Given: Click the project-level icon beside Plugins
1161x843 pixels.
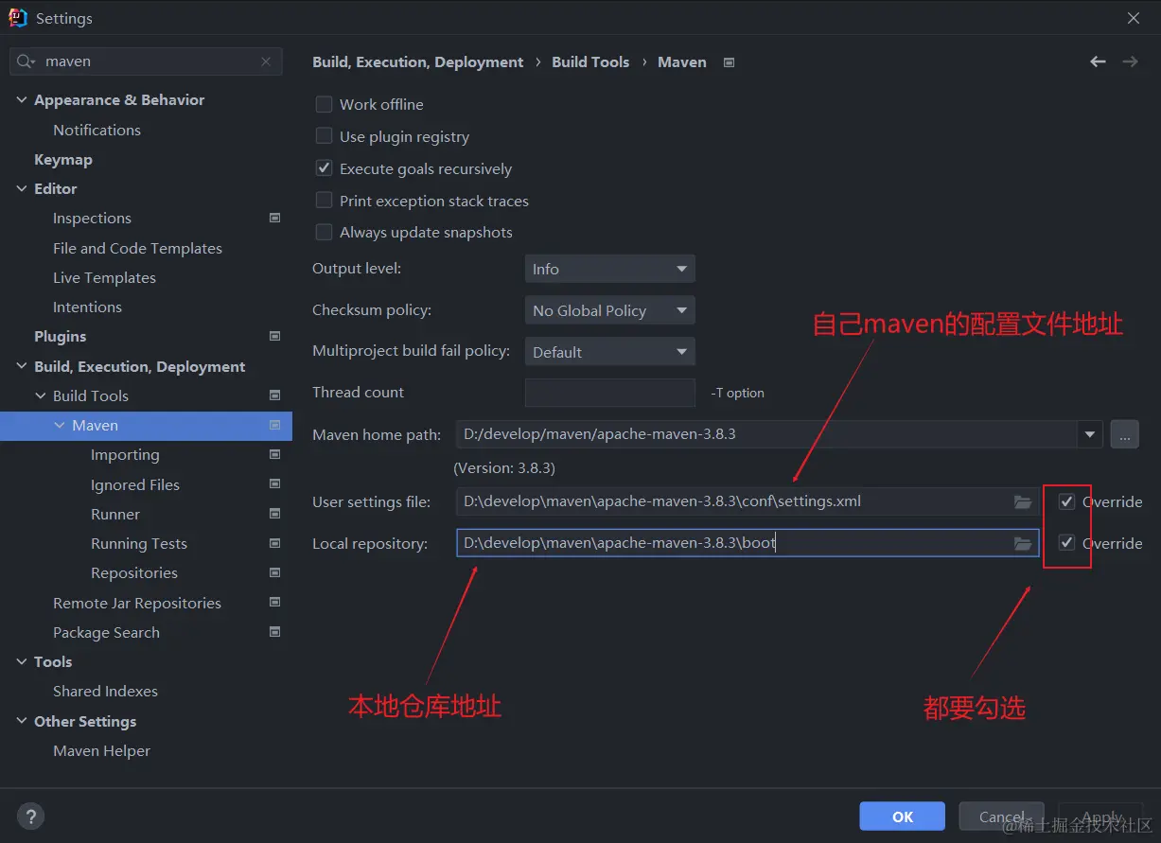Looking at the screenshot, I should (x=275, y=337).
